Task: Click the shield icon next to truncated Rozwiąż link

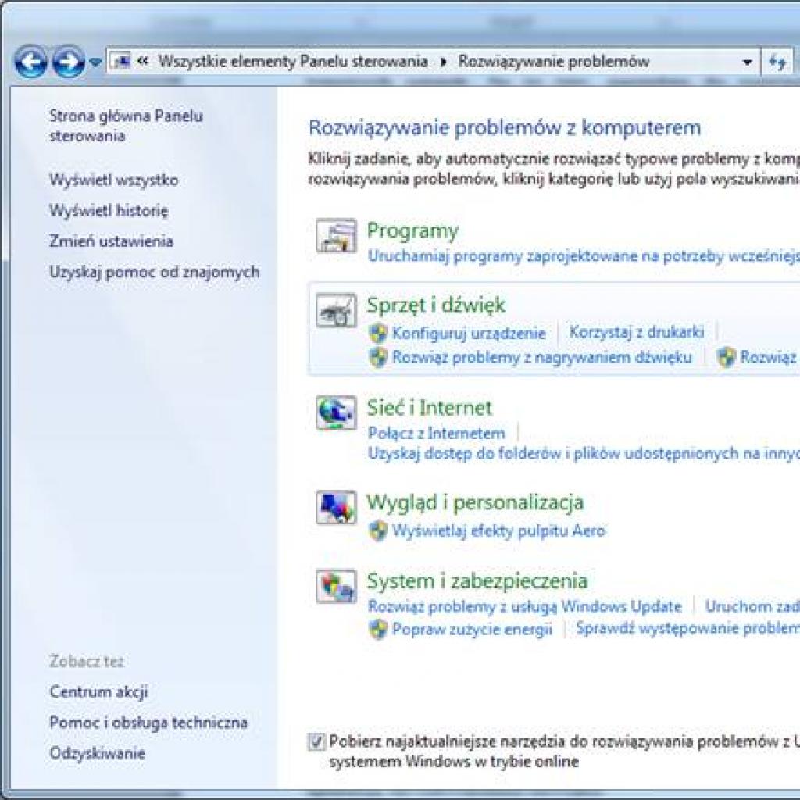Action: click(x=726, y=357)
